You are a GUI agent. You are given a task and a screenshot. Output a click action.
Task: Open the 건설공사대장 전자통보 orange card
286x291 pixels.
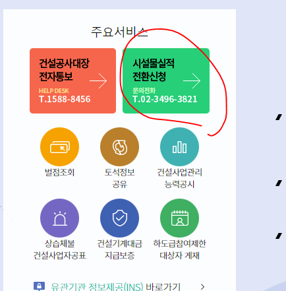point(72,81)
